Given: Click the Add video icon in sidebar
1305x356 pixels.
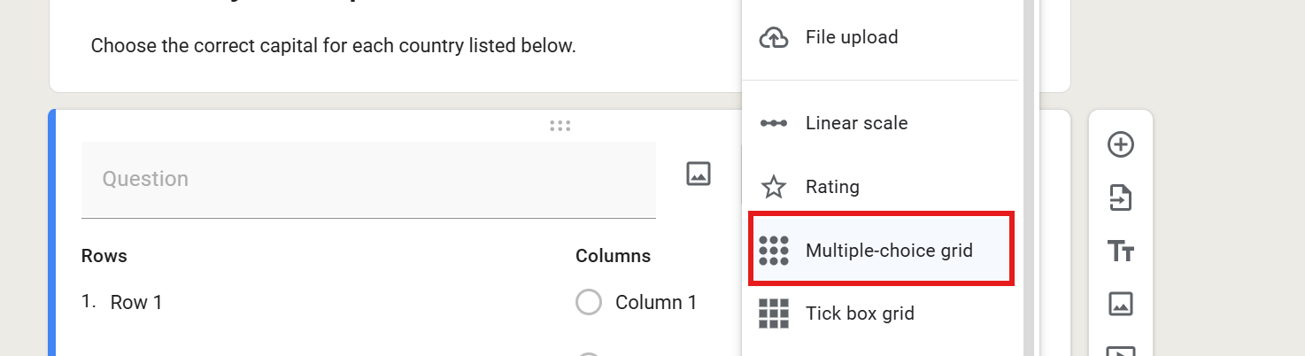Looking at the screenshot, I should [x=1121, y=351].
